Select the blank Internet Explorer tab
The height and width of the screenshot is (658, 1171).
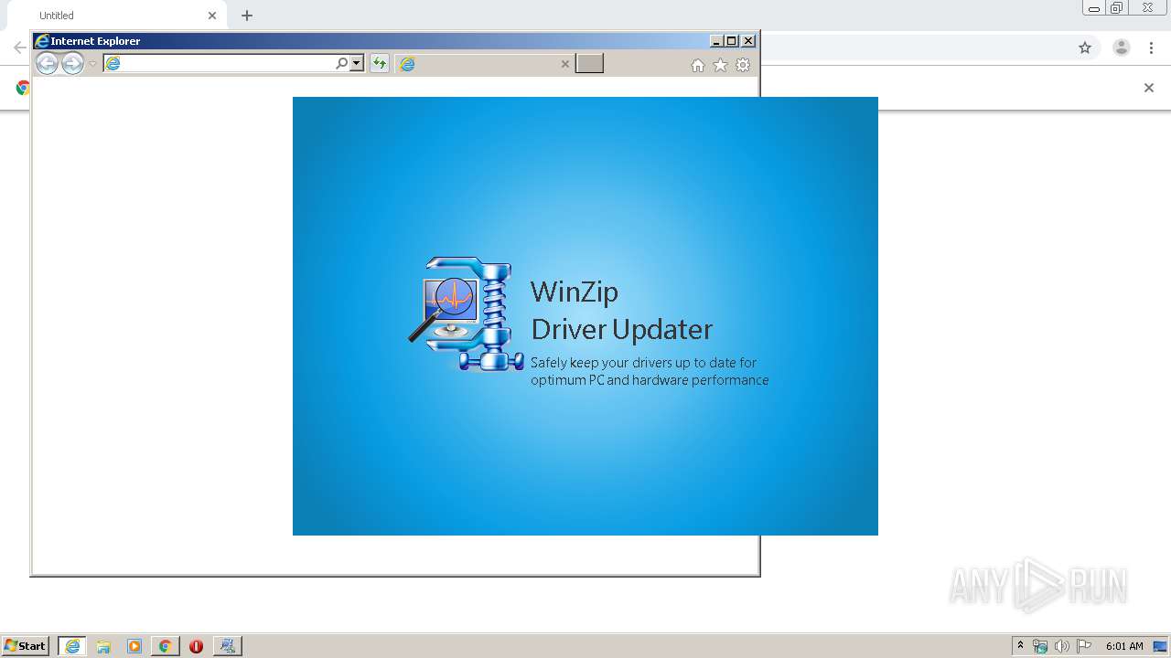coord(485,63)
